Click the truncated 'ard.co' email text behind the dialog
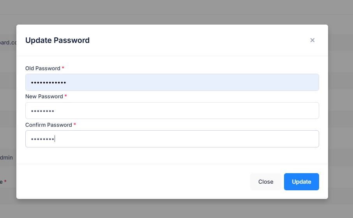 click(x=8, y=43)
